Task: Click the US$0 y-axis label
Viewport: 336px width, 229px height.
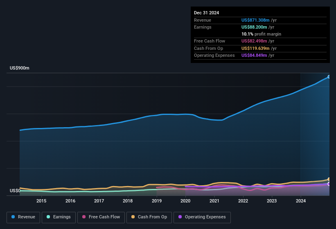Action: 15,191
